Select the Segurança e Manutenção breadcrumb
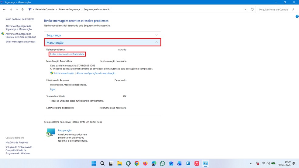The width and height of the screenshot is (299, 168). click(97, 9)
